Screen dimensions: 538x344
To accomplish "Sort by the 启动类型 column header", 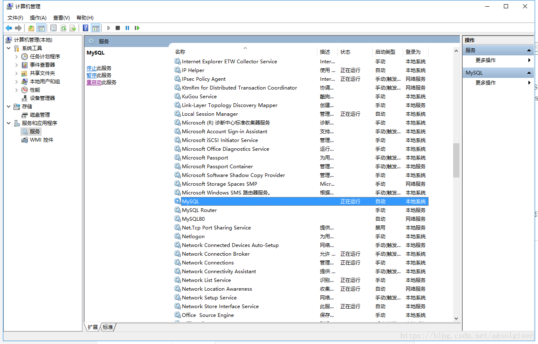I will [x=388, y=52].
